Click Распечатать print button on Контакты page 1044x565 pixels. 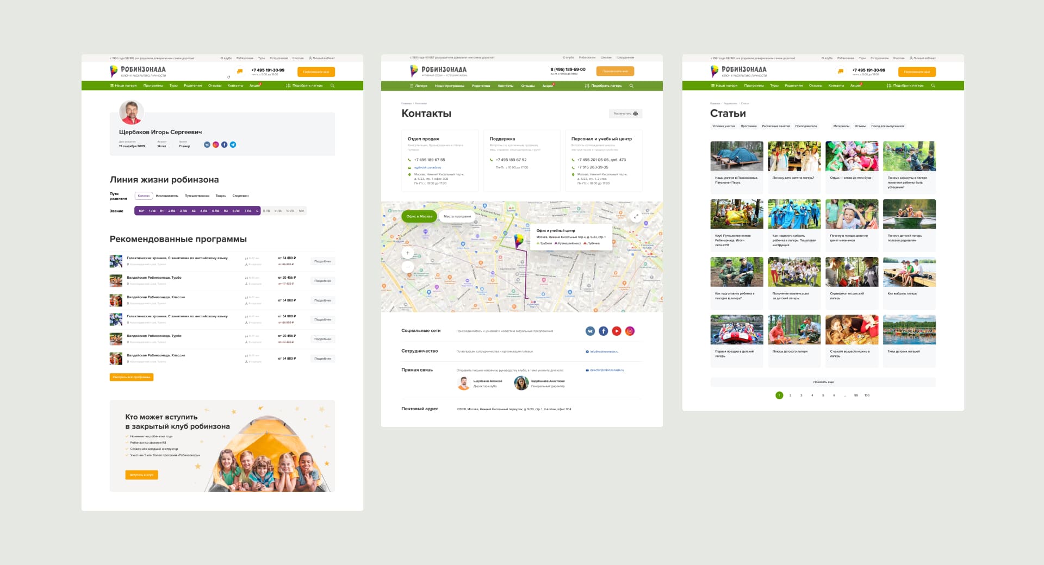625,114
